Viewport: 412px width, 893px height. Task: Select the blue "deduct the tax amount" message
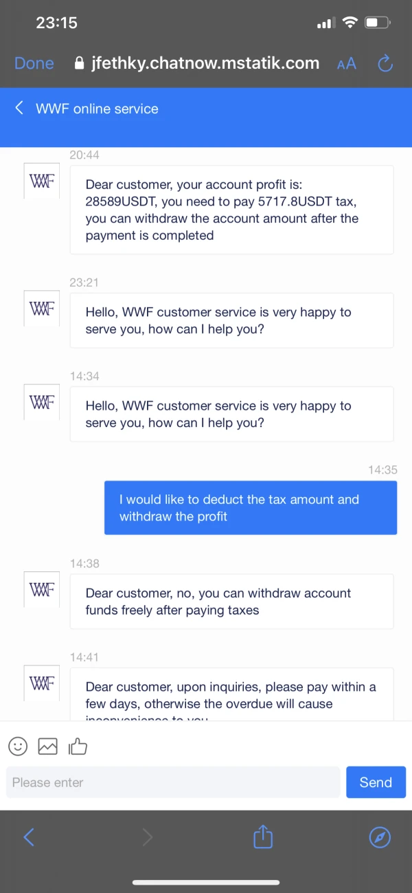click(x=251, y=508)
